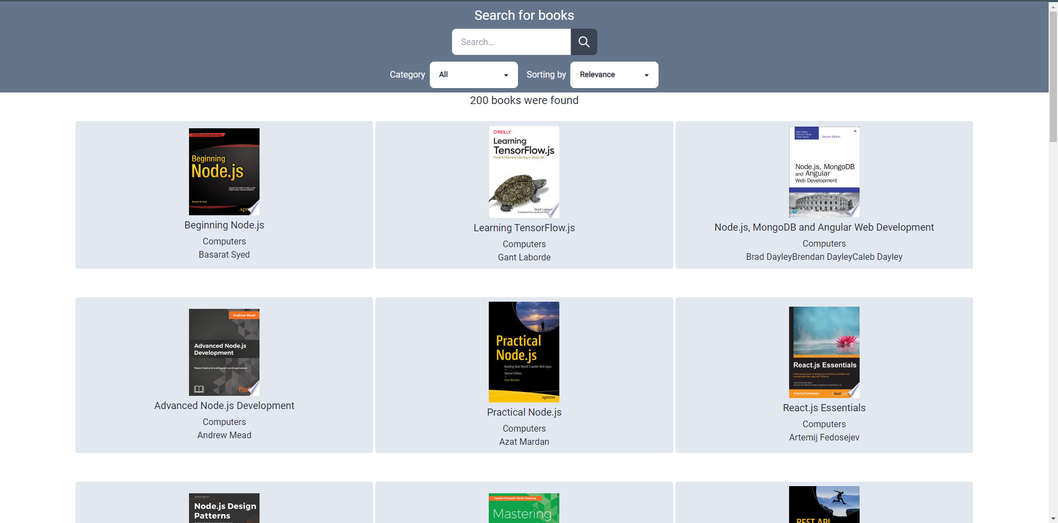
Task: Open the Sorting by Relevance dropdown
Action: pyautogui.click(x=613, y=75)
